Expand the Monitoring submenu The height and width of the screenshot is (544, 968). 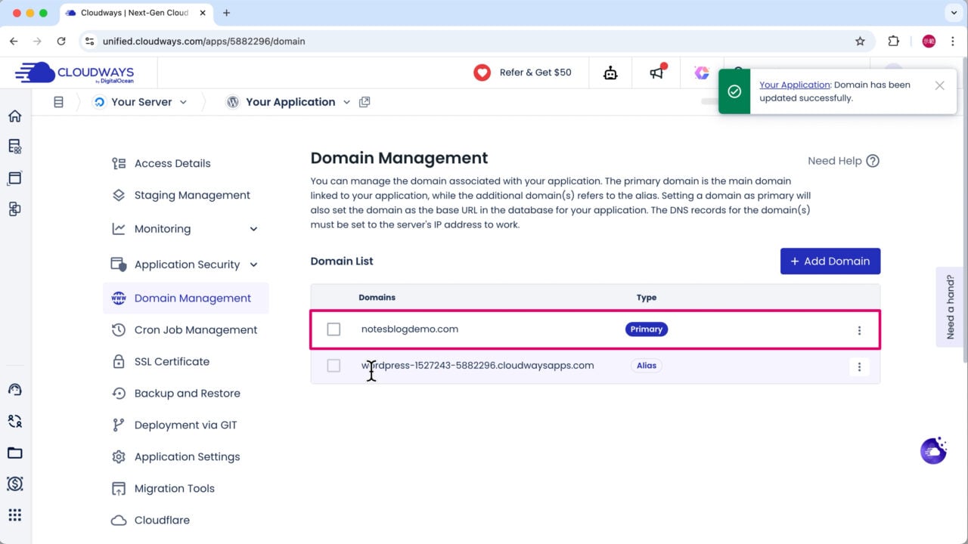[253, 229]
